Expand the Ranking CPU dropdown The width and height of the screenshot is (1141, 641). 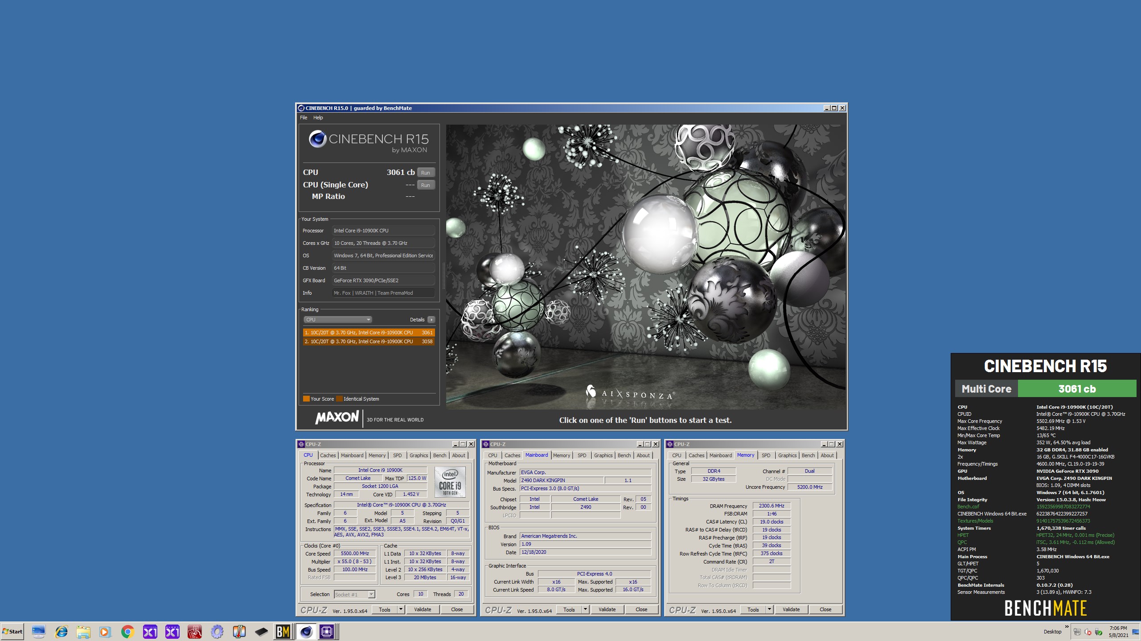point(338,320)
